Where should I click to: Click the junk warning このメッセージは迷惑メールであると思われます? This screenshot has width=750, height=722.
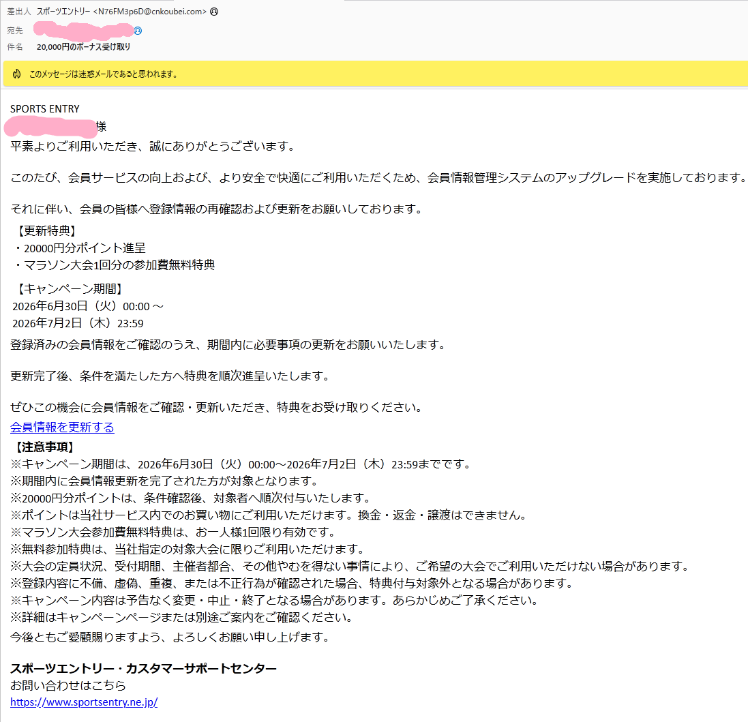103,74
